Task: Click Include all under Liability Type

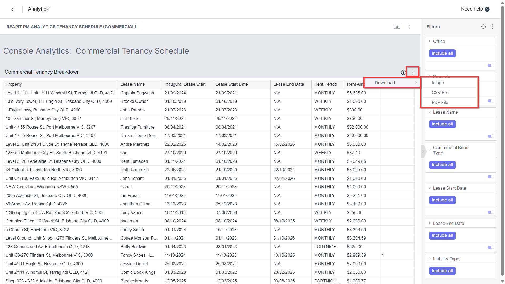Action: point(442,271)
